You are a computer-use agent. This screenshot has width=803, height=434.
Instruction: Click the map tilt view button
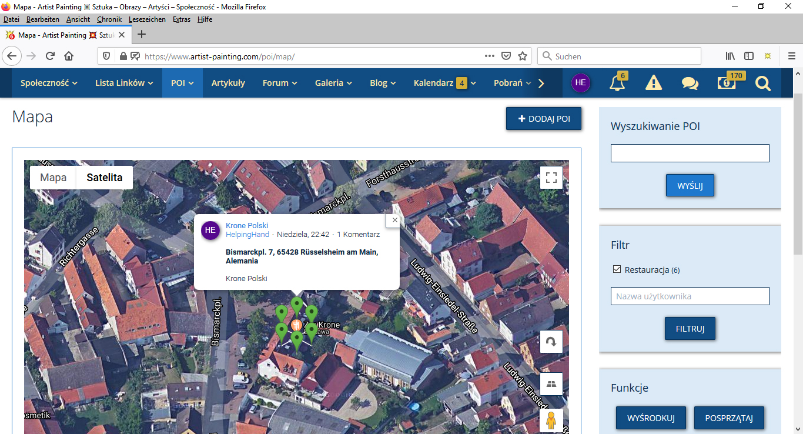[x=551, y=384]
